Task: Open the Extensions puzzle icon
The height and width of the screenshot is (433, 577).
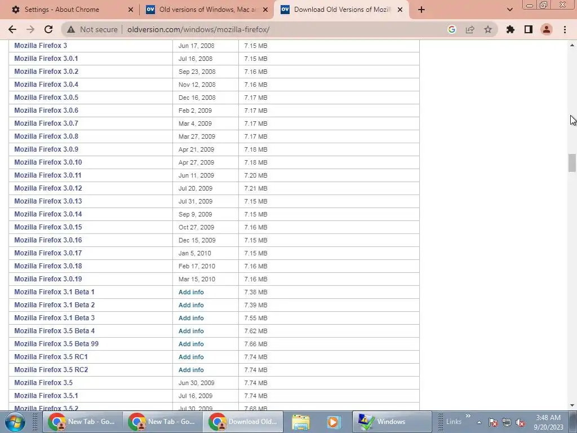Action: point(511,29)
